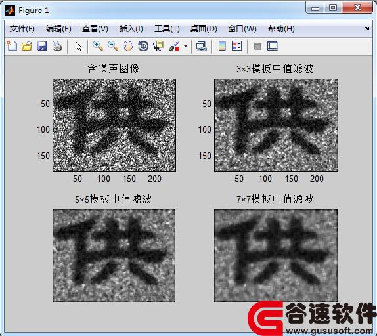Insert a colorbar via the toolbar icon
Viewport: 377px width, 336px height.
[x=222, y=46]
